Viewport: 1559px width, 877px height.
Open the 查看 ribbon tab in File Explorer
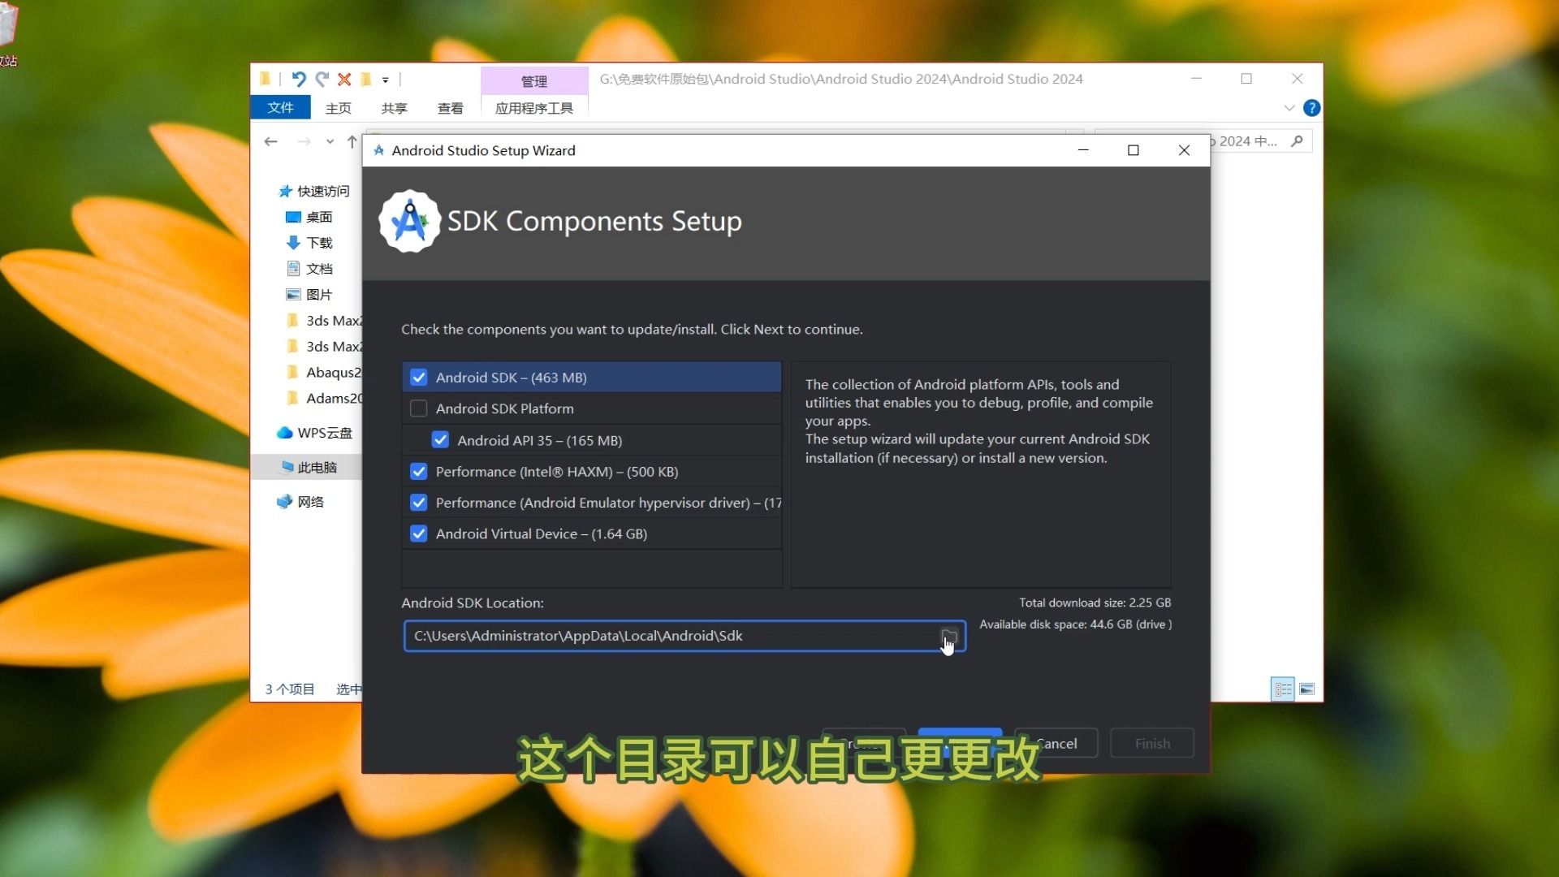pyautogui.click(x=450, y=108)
